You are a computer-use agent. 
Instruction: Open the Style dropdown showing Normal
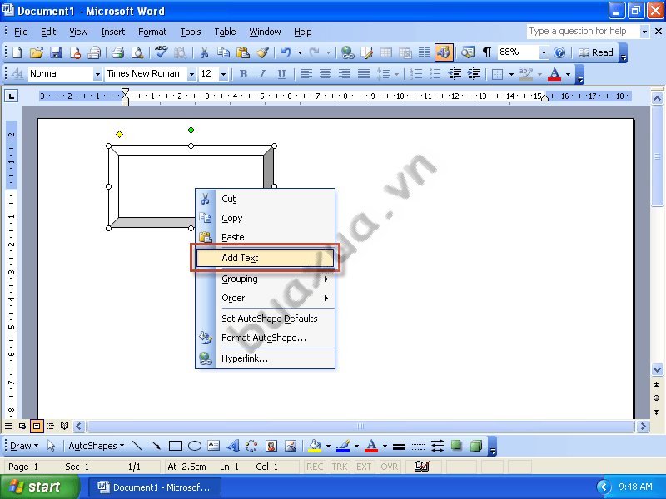click(97, 74)
